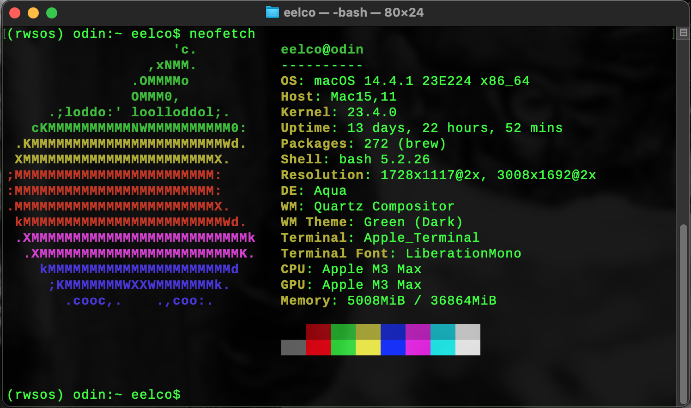The height and width of the screenshot is (408, 691).
Task: Click the bash prompt at the bottom
Action: (x=92, y=395)
